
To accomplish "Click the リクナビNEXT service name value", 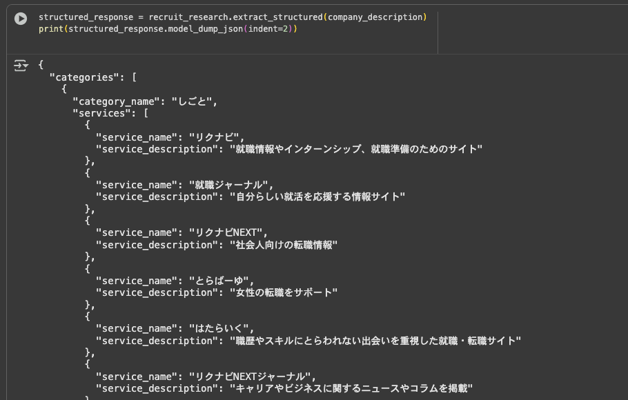I will click(x=228, y=232).
